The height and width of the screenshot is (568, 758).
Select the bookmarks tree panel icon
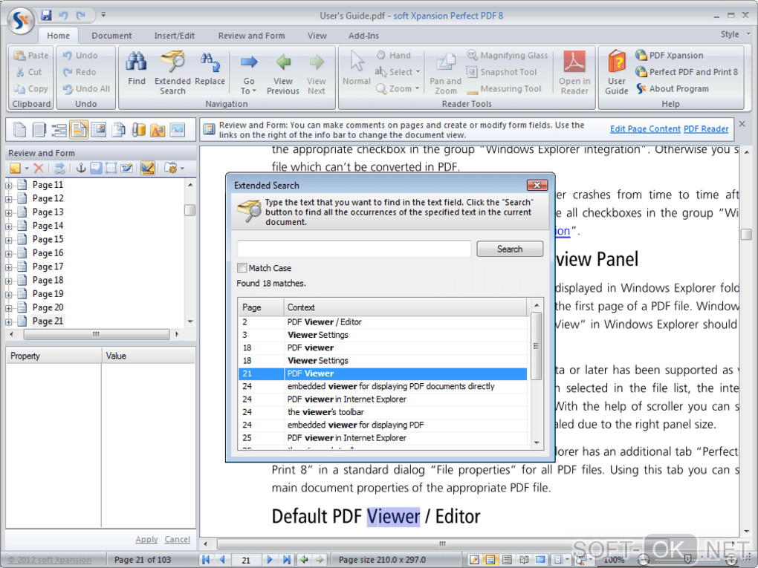coord(59,129)
